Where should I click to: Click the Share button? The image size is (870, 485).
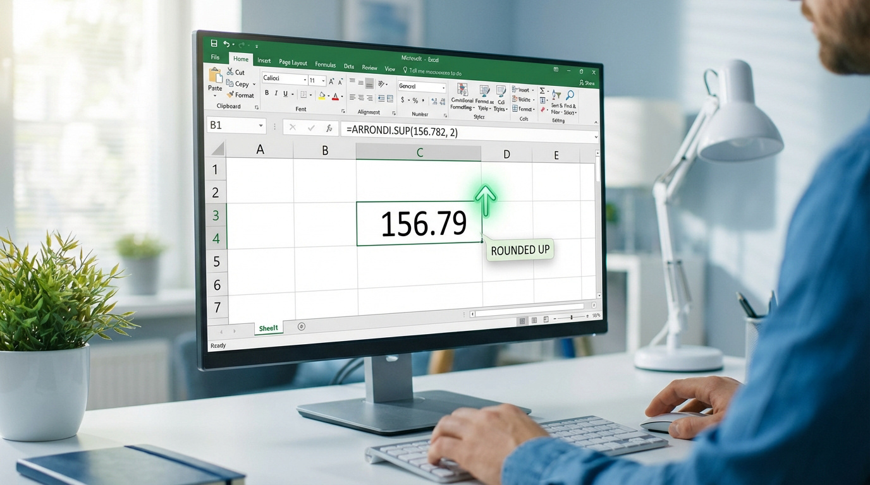[585, 81]
